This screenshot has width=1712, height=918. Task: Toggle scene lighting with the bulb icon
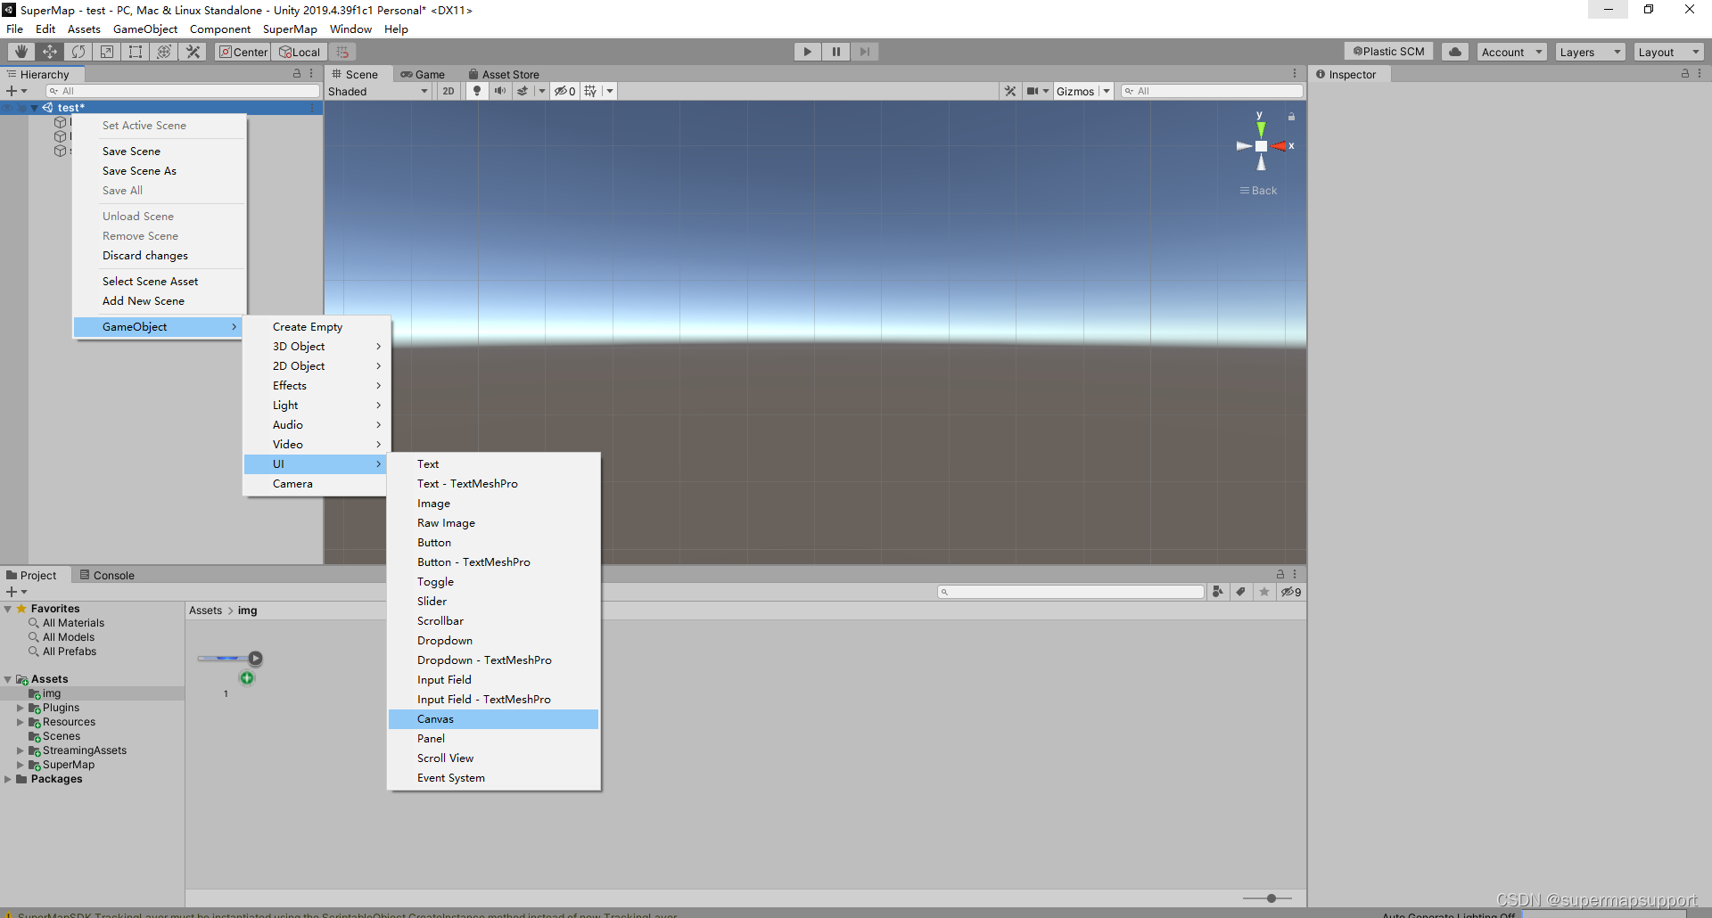[477, 91]
